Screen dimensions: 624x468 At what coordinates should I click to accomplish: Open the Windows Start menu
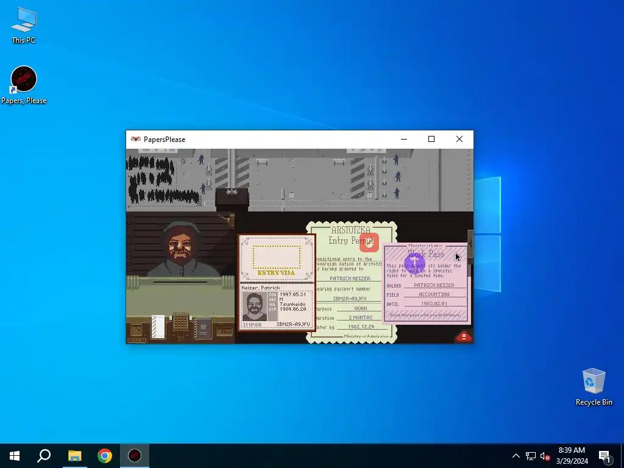click(x=15, y=456)
